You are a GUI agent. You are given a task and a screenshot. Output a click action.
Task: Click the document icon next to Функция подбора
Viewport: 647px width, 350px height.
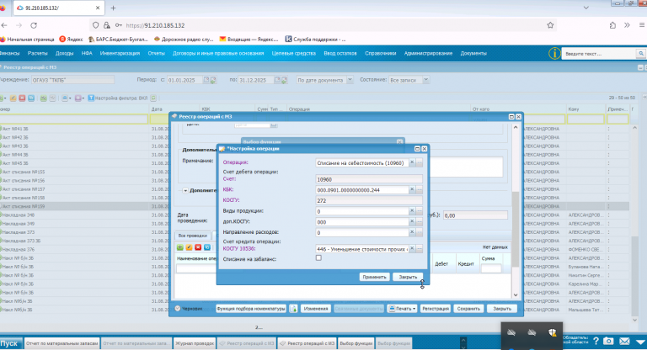[x=293, y=309]
